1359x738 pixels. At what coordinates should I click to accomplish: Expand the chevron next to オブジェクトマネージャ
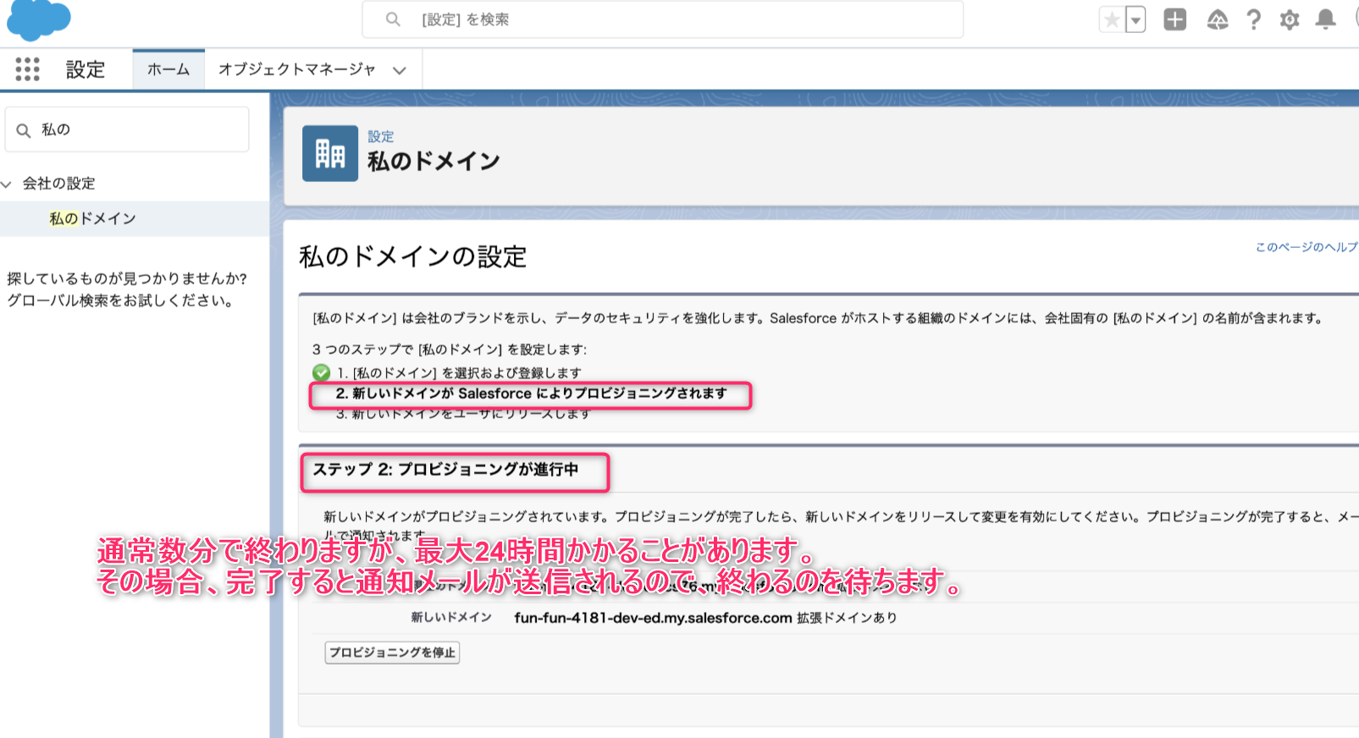click(x=400, y=70)
